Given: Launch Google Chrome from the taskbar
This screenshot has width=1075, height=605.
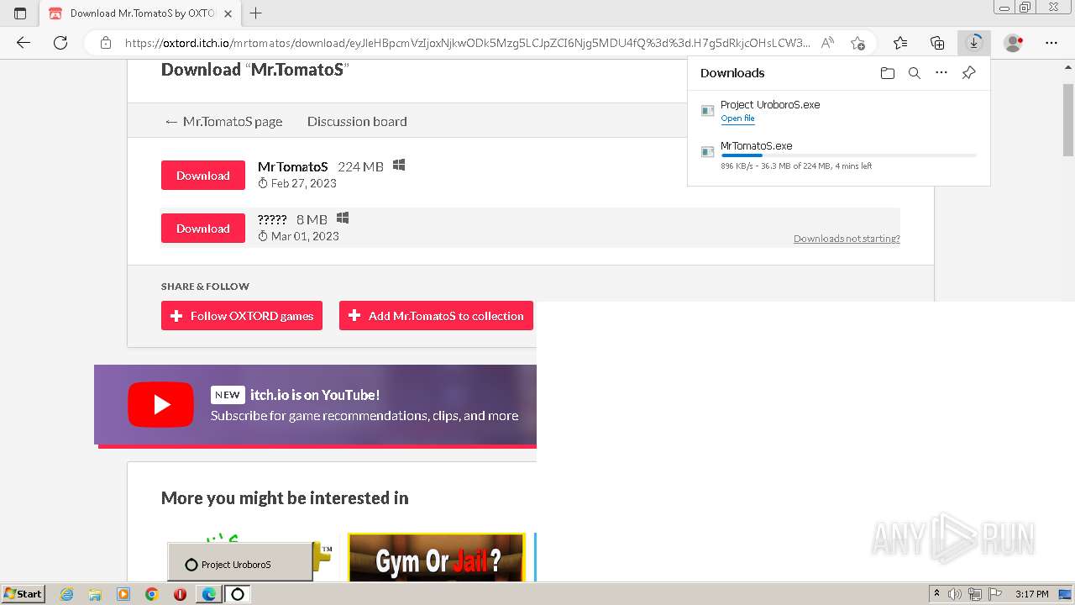Looking at the screenshot, I should click(x=151, y=594).
